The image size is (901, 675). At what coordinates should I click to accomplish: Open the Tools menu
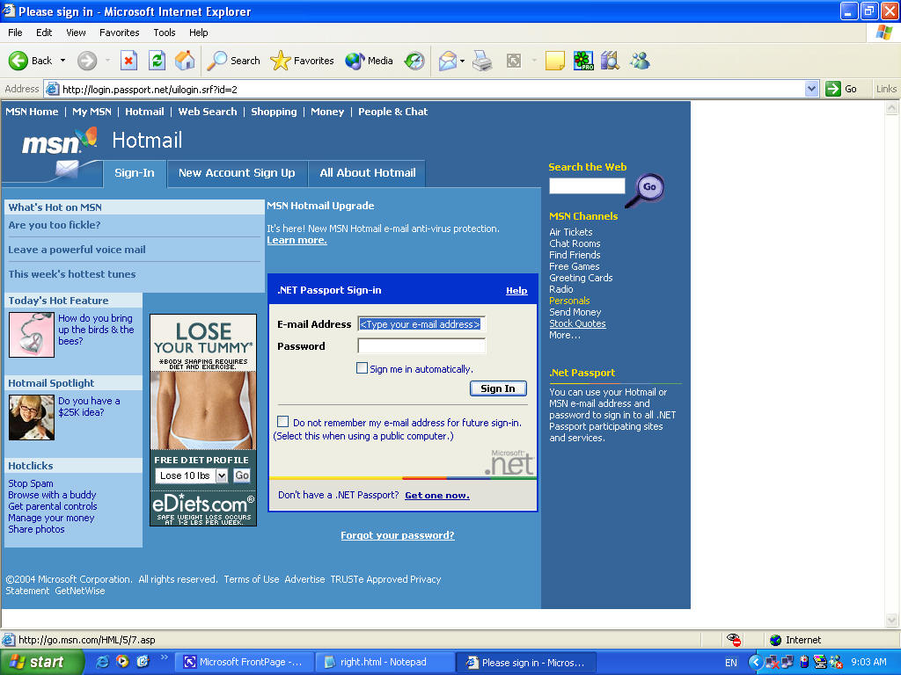tap(165, 33)
